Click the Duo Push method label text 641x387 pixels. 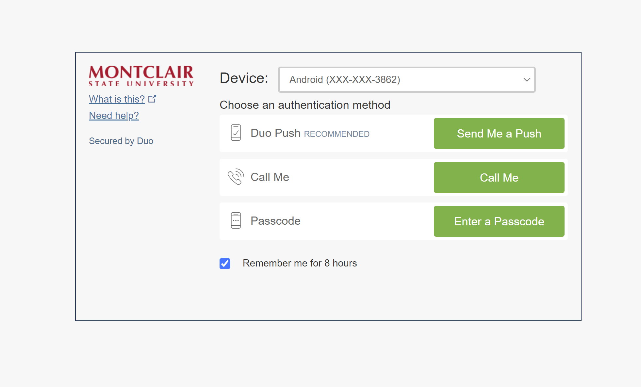[x=275, y=133]
